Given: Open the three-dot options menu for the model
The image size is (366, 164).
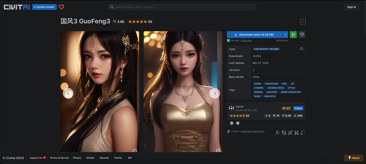Looking at the screenshot, I should (303, 22).
